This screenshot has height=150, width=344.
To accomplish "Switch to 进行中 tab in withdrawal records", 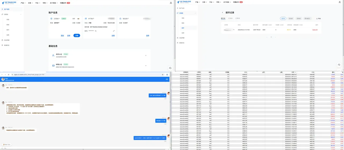I will click(x=223, y=18).
